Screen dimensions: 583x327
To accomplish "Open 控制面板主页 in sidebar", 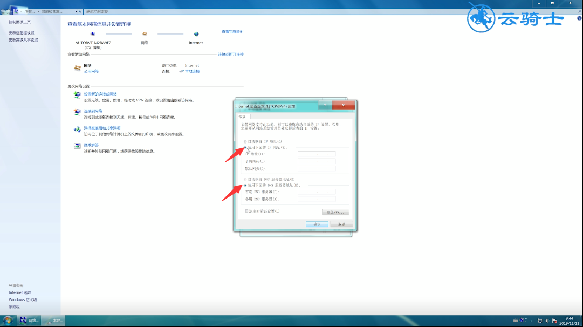I will click(20, 22).
